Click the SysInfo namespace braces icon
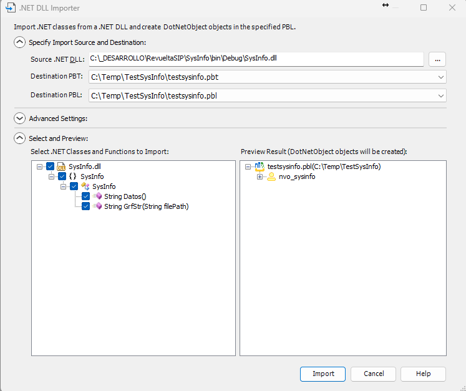Image resolution: width=466 pixels, height=391 pixels. (73, 176)
